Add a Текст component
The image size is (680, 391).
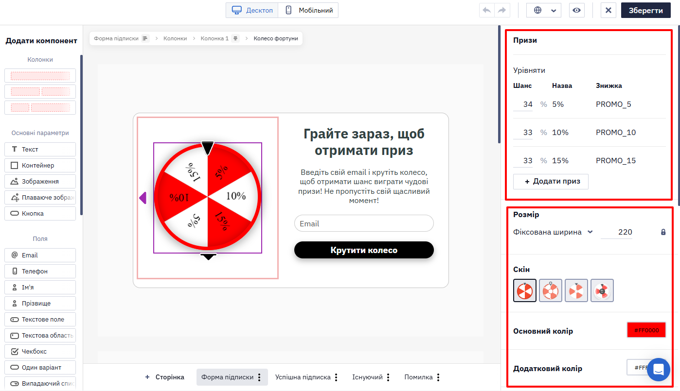point(40,149)
